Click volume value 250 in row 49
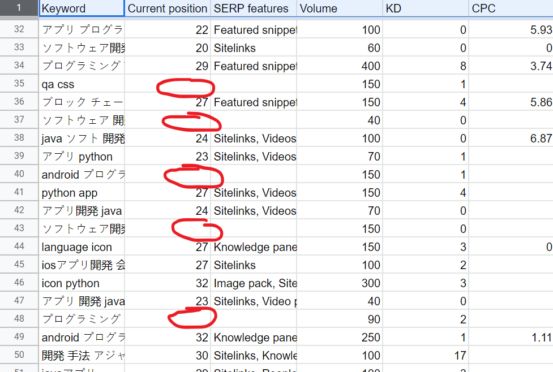Screen dimensions: 553x372 click(340, 337)
